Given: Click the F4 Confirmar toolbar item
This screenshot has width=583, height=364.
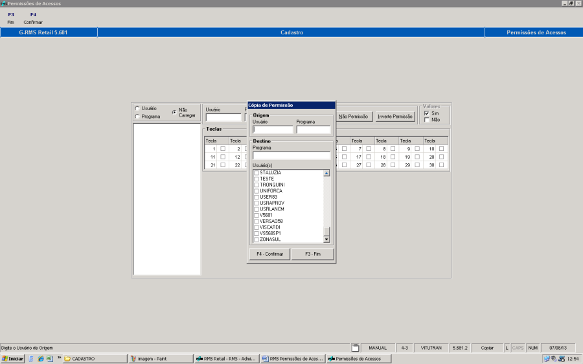Looking at the screenshot, I should click(x=33, y=18).
